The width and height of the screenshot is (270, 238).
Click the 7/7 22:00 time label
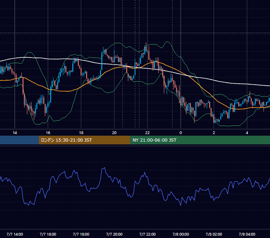[147, 234]
